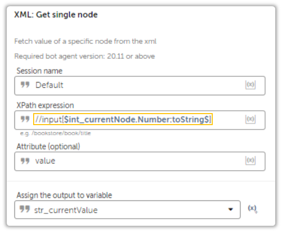The image size is (282, 232).
Task: Click quote icon in Attribute field
Action: 25,161
